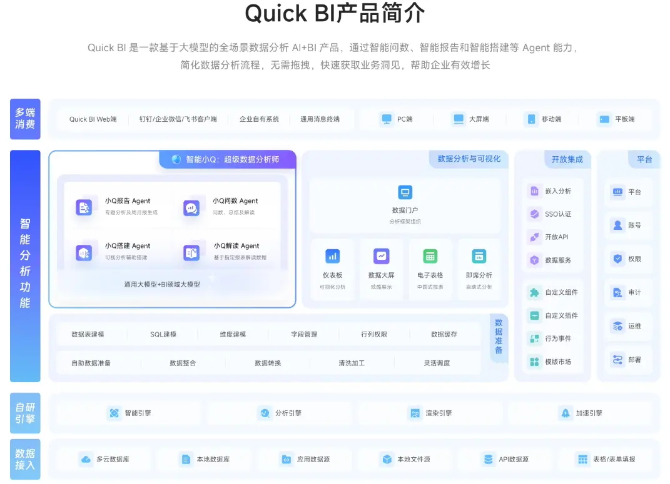Click the PC端 monitor icon

click(386, 119)
